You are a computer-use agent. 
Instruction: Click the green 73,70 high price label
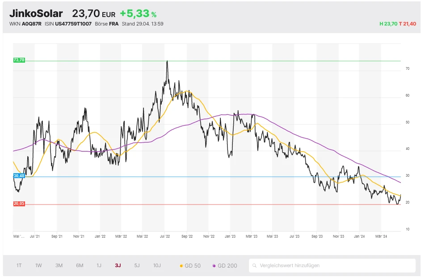click(x=19, y=60)
